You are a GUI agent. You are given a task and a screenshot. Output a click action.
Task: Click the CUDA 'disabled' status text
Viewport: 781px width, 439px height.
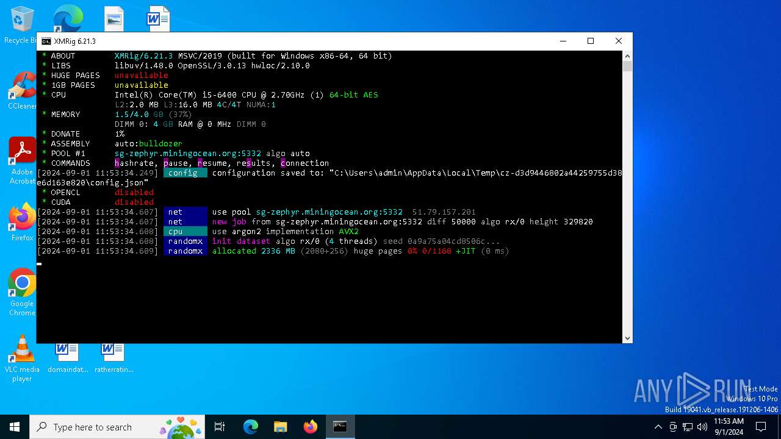(134, 202)
